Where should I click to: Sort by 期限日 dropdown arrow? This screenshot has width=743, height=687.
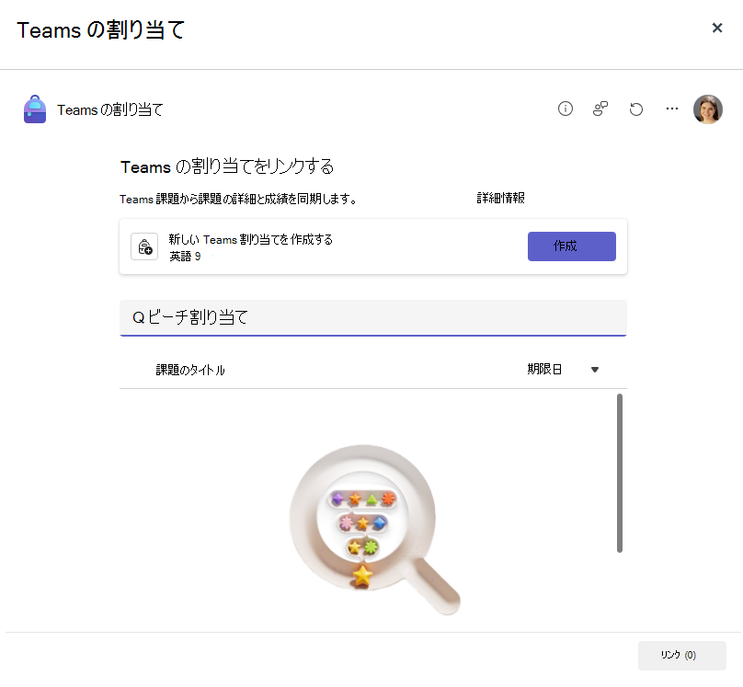[x=595, y=370]
